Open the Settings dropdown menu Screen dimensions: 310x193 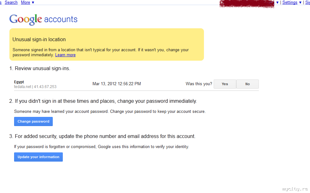click(292, 3)
